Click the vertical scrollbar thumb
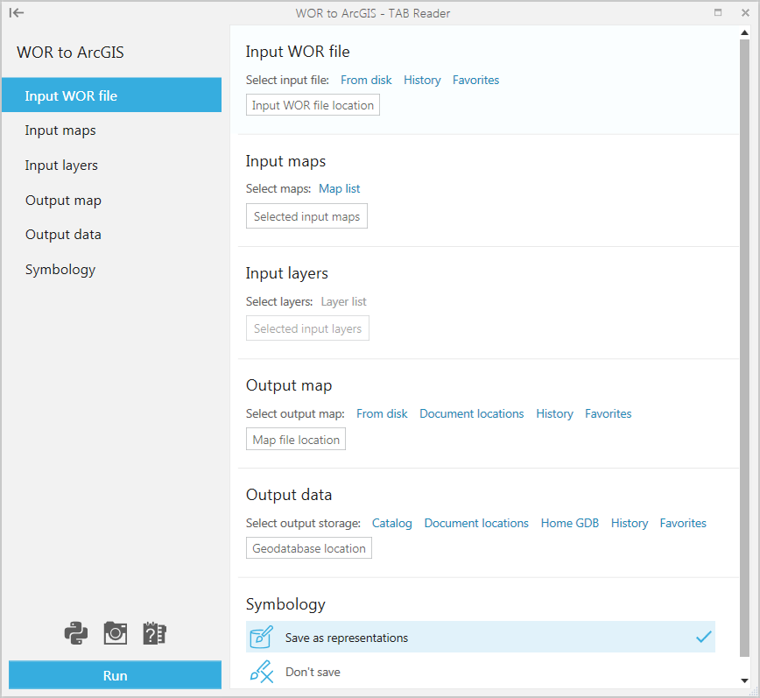This screenshot has height=698, width=760. [744, 348]
